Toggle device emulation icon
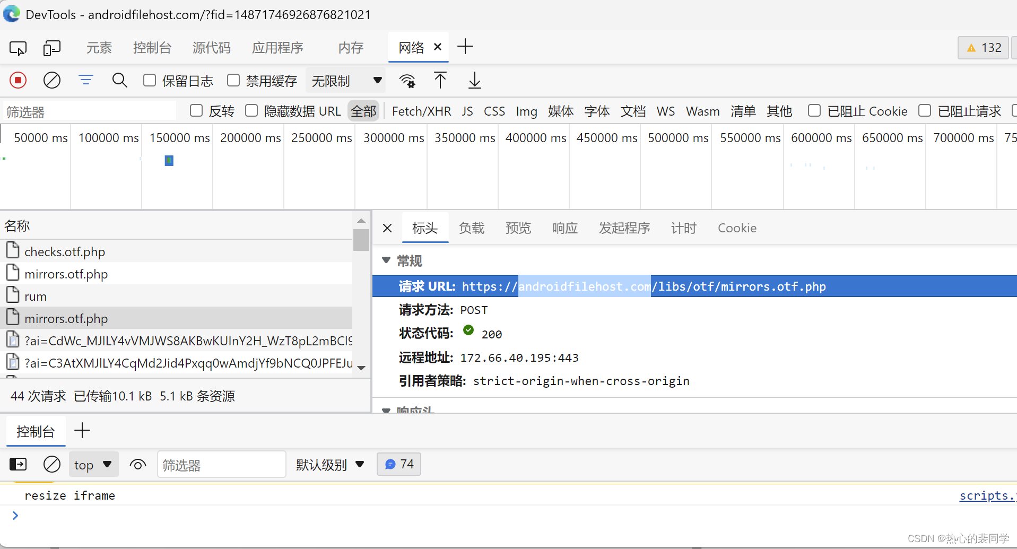 (x=52, y=48)
